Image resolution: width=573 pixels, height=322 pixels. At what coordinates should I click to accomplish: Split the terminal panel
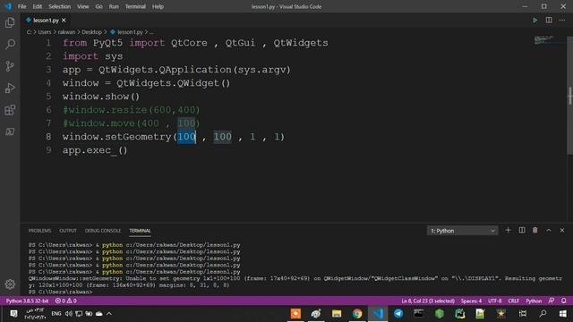[522, 231]
